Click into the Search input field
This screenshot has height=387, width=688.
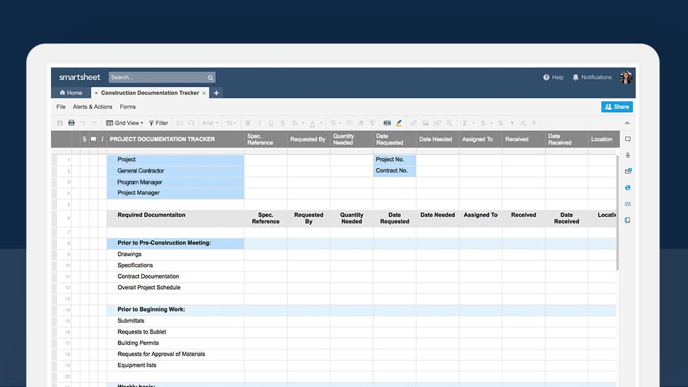point(157,77)
